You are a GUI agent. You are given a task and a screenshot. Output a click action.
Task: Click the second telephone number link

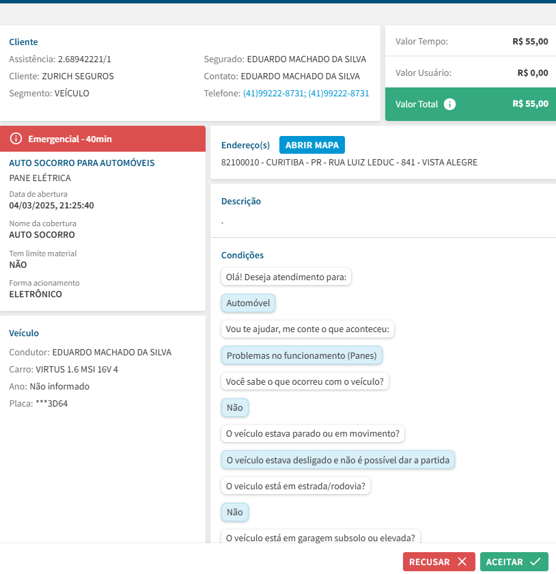339,93
